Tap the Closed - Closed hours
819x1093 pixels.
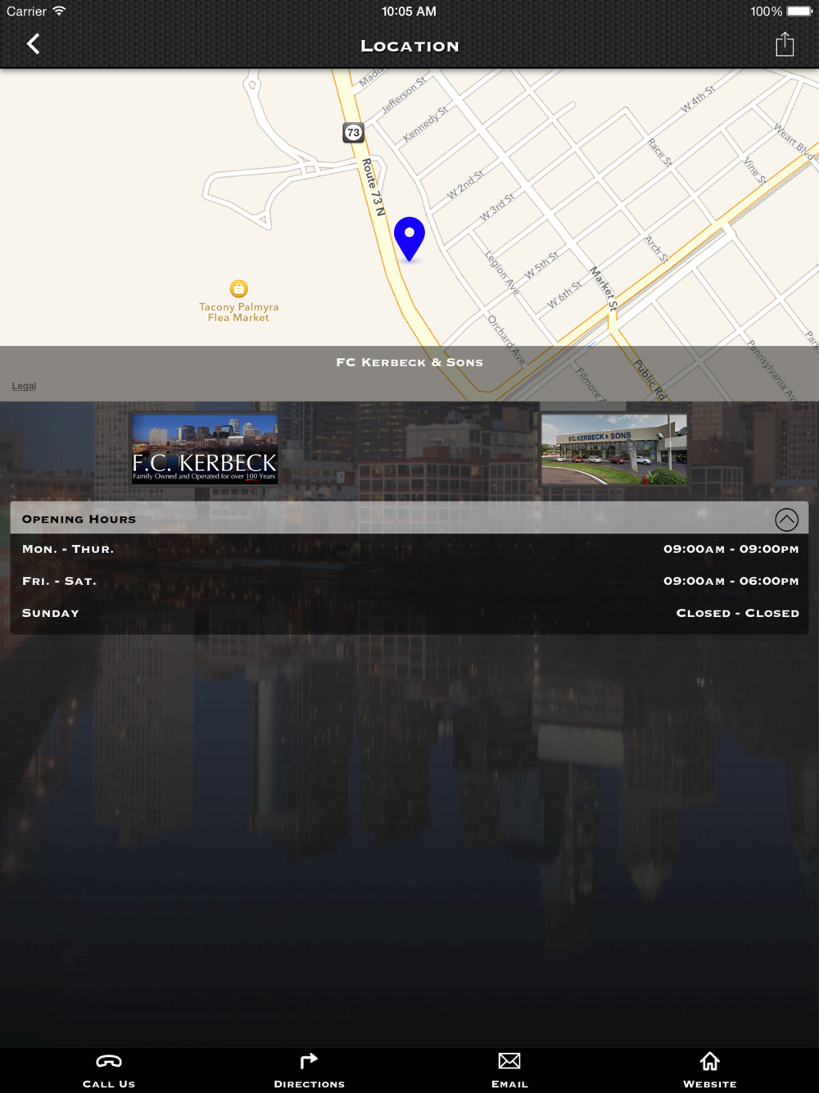pyautogui.click(x=738, y=613)
